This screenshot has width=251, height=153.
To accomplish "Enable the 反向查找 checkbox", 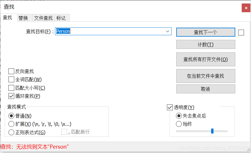I will pos(11,71).
